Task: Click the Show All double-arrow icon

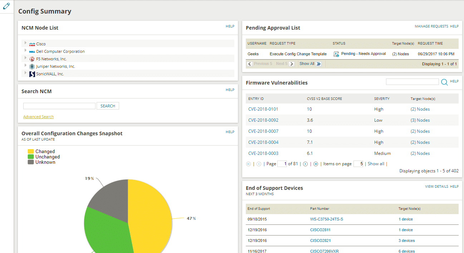Action: [318, 64]
